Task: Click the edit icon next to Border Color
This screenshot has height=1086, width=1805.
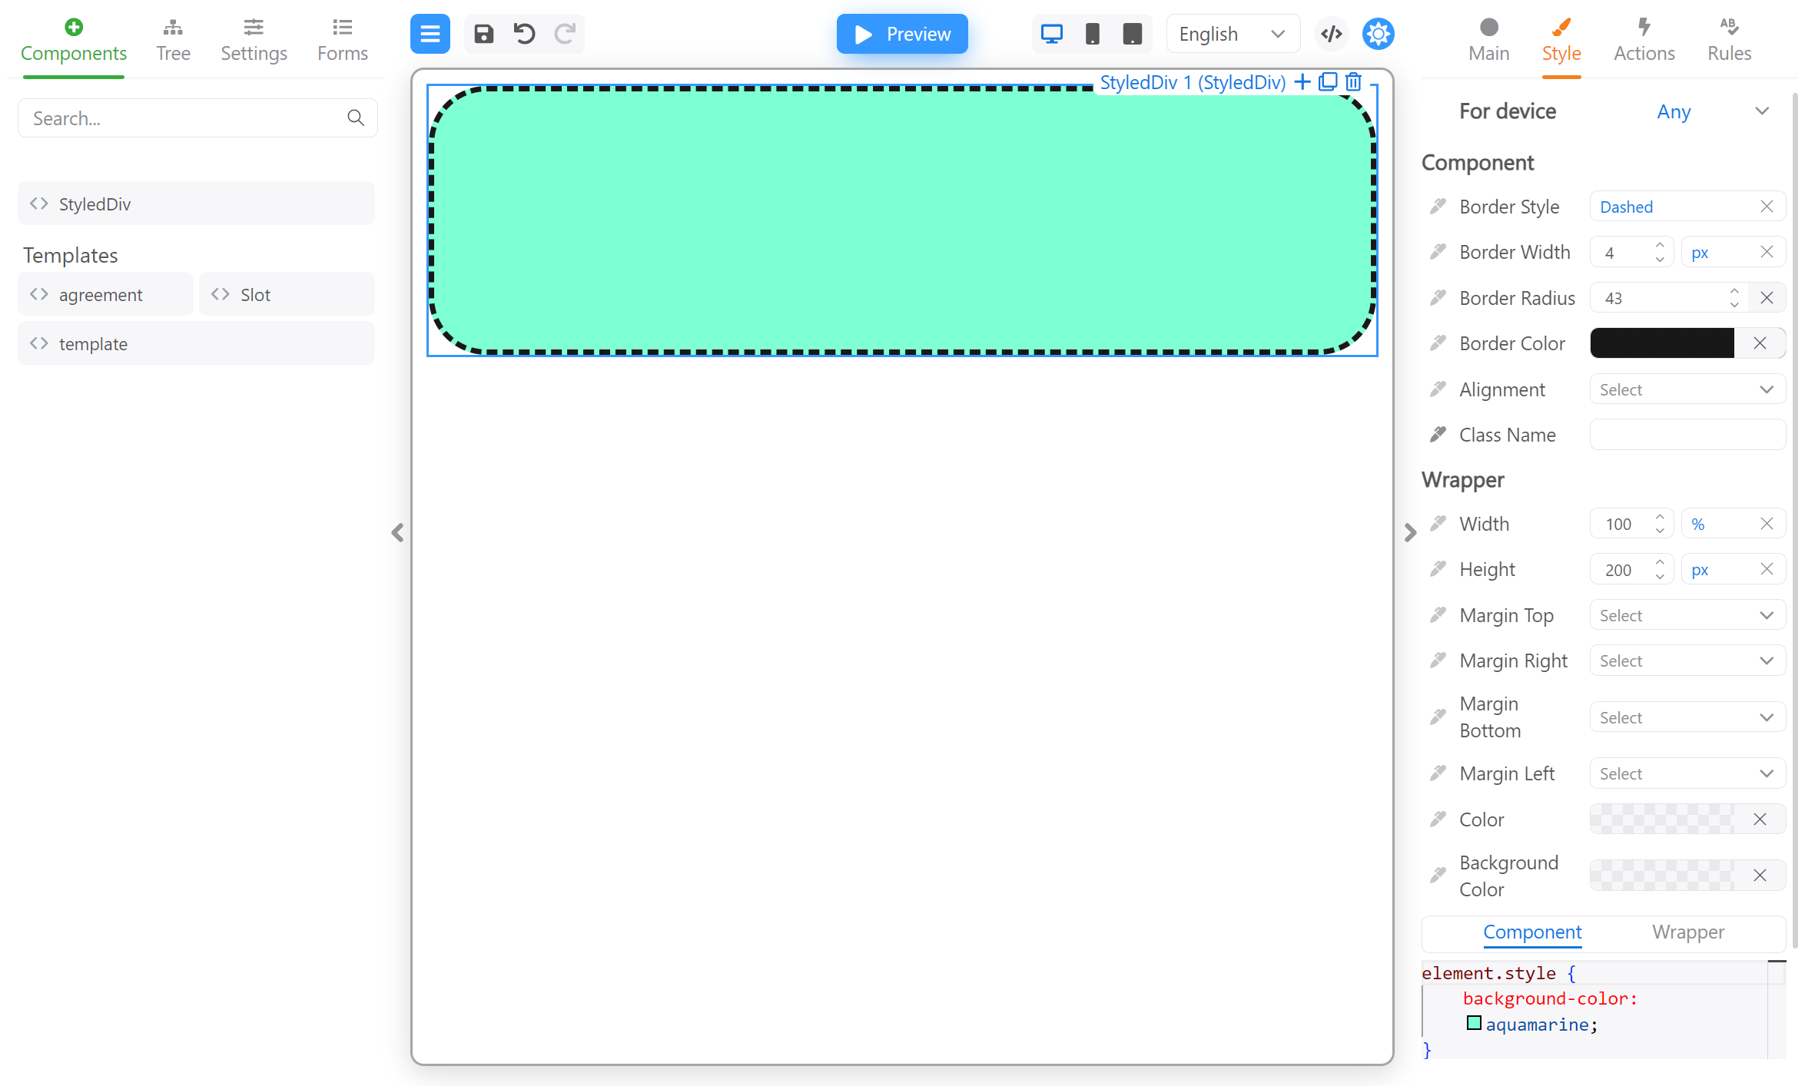Action: pos(1438,343)
